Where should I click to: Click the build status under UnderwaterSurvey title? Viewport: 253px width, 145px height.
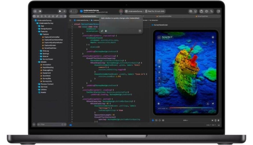95,12
